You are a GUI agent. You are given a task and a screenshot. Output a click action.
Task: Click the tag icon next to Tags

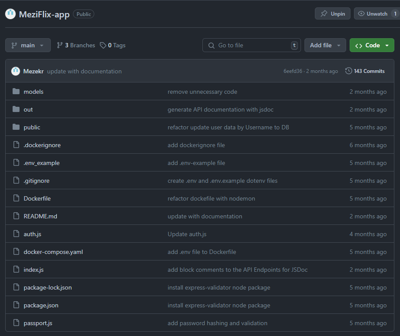103,45
